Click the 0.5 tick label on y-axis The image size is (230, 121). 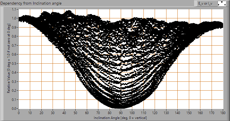[14, 63]
